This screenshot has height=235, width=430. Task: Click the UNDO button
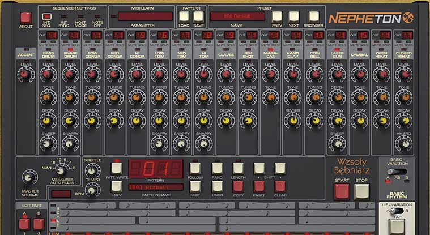coord(217,187)
